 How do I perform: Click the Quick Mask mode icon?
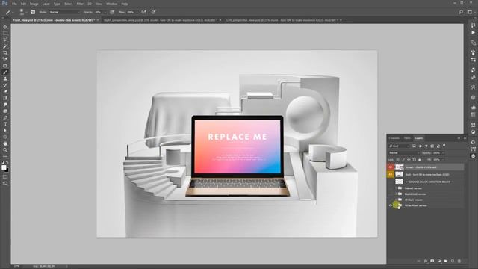[x=5, y=176]
